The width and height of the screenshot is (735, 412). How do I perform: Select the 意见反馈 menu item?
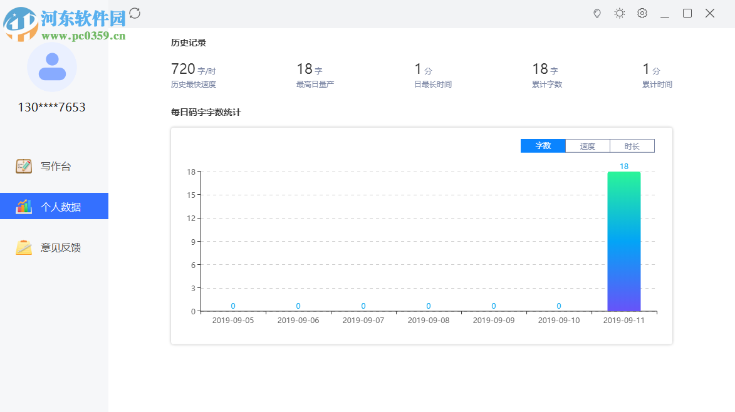[61, 247]
